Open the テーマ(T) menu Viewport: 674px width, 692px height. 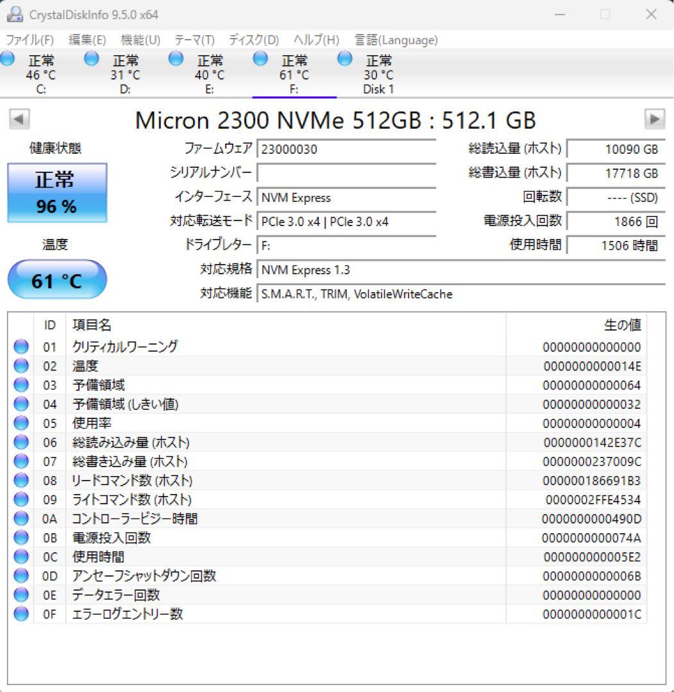[x=194, y=40]
